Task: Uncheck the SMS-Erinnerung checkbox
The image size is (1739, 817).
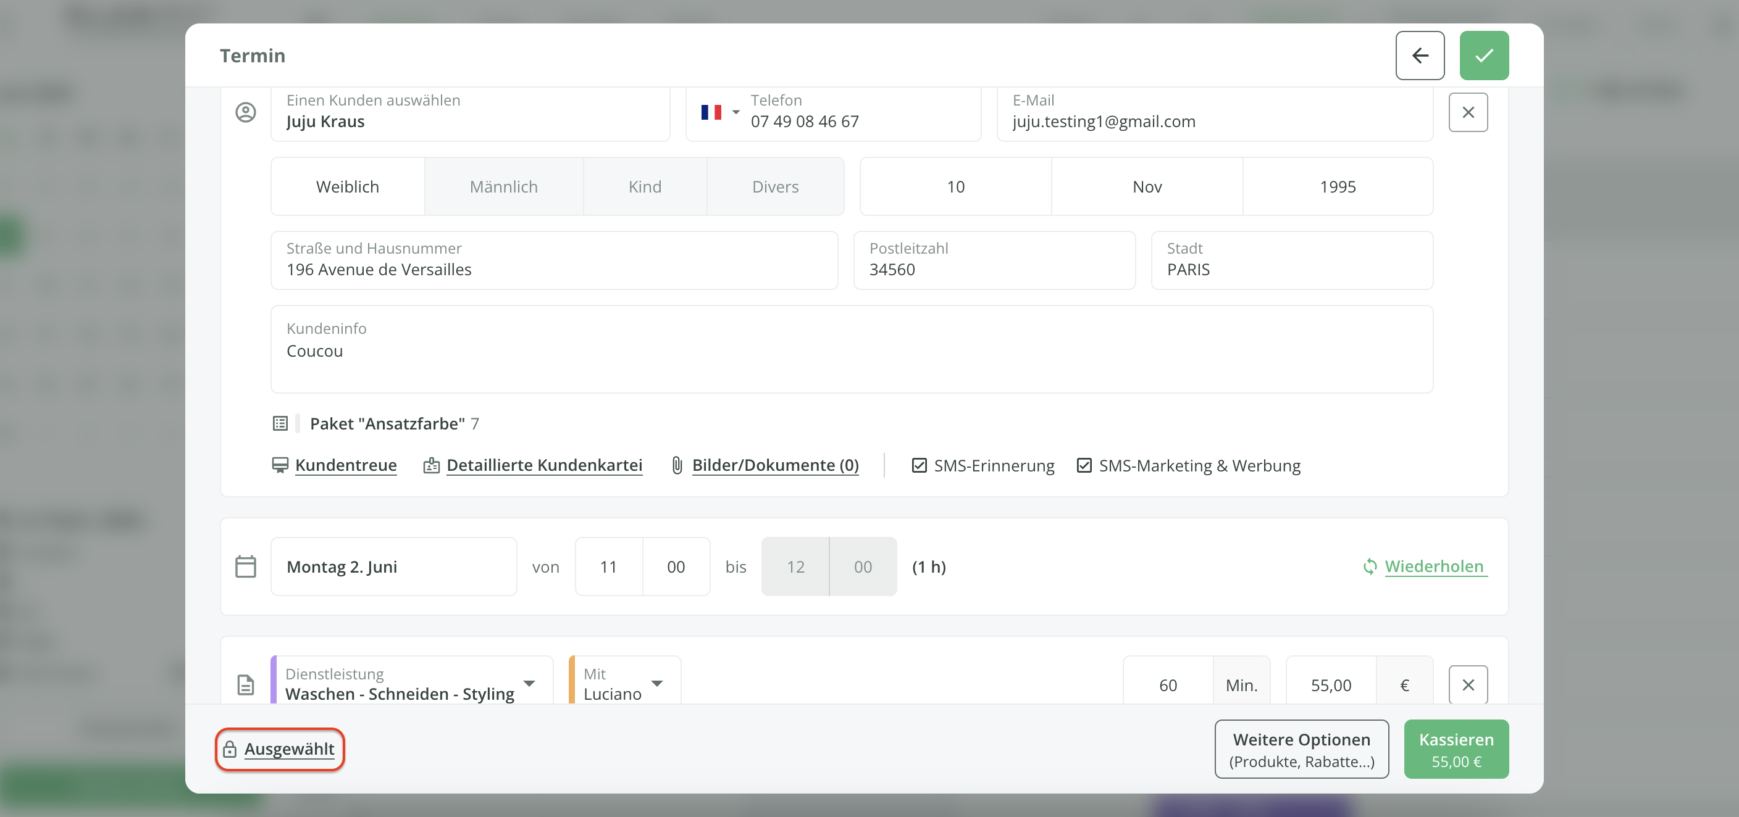Action: tap(919, 465)
